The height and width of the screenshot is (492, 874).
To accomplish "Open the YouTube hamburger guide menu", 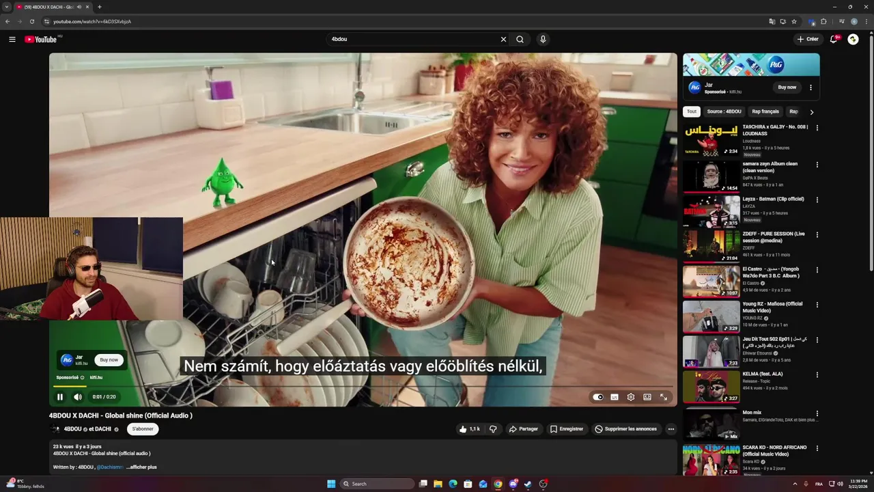I will tap(12, 39).
